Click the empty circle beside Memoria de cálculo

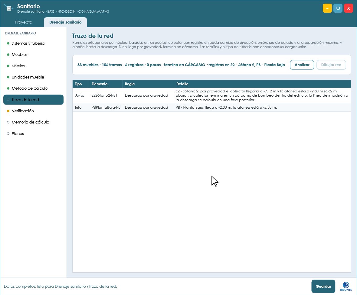click(x=8, y=122)
